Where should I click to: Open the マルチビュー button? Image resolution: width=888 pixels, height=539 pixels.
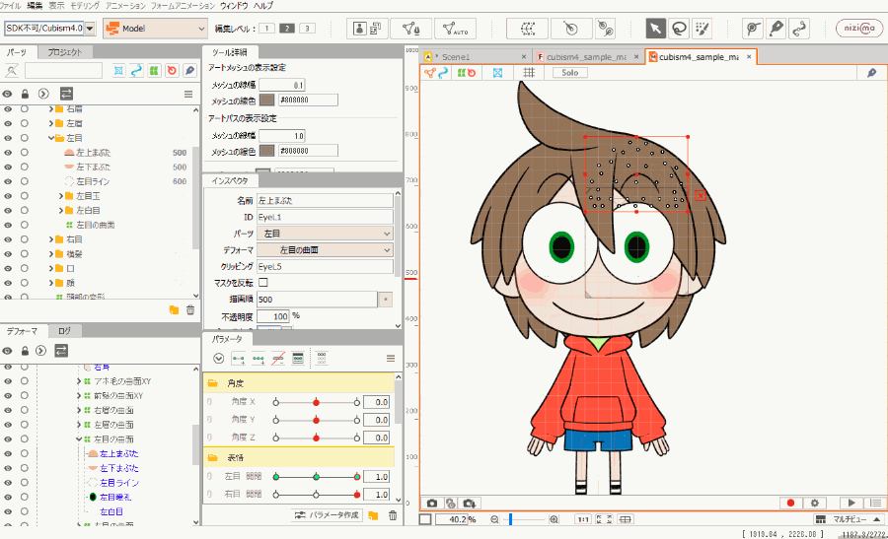[849, 519]
